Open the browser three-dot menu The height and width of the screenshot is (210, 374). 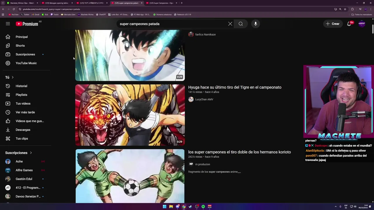tap(370, 9)
